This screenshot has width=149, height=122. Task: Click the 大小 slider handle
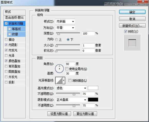[x=57, y=46]
